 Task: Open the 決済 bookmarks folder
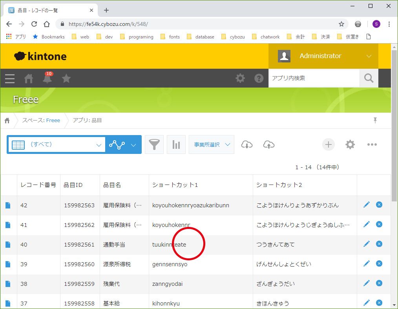click(x=321, y=37)
